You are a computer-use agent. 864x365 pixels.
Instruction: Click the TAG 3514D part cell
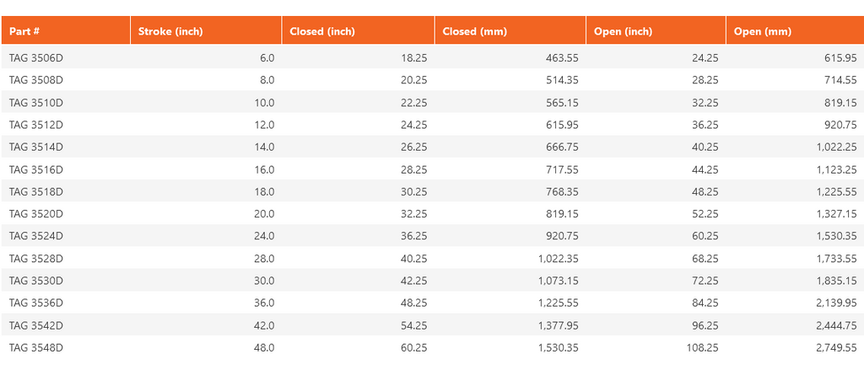pos(36,147)
